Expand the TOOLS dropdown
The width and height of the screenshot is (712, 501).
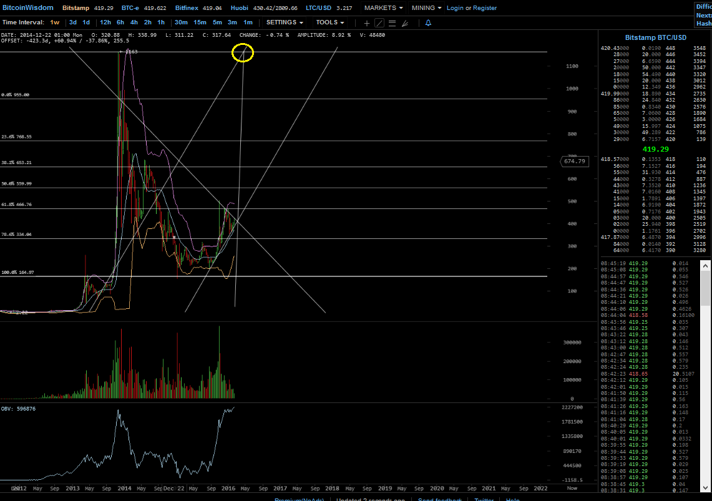click(x=330, y=22)
